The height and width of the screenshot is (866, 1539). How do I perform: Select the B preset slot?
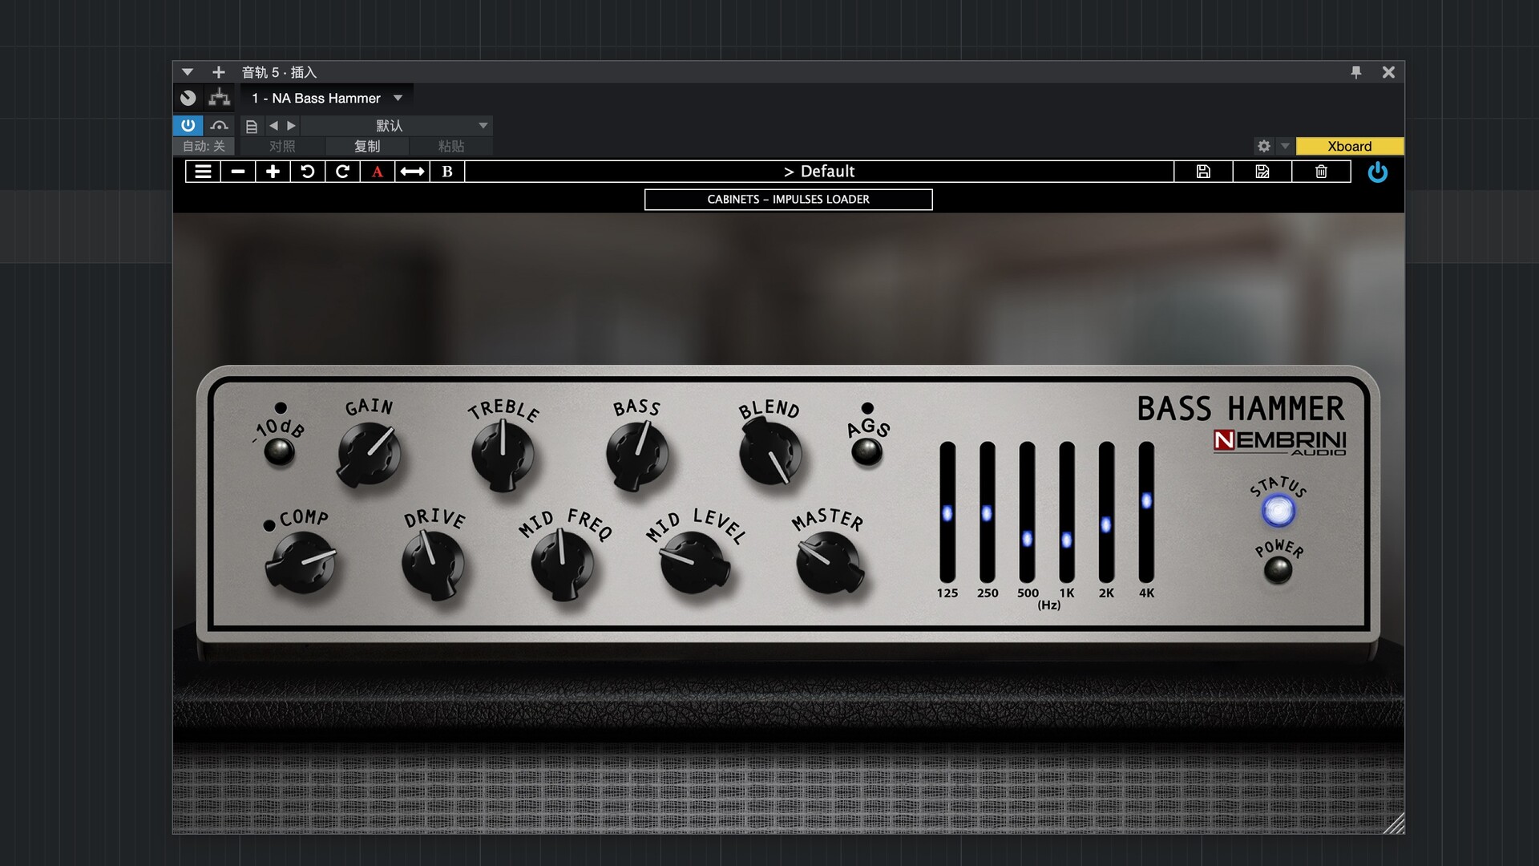click(x=447, y=172)
